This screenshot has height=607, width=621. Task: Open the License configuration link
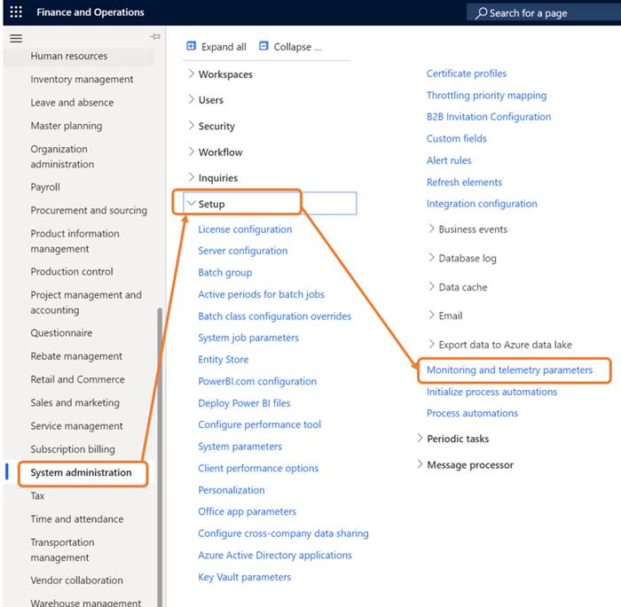(245, 230)
